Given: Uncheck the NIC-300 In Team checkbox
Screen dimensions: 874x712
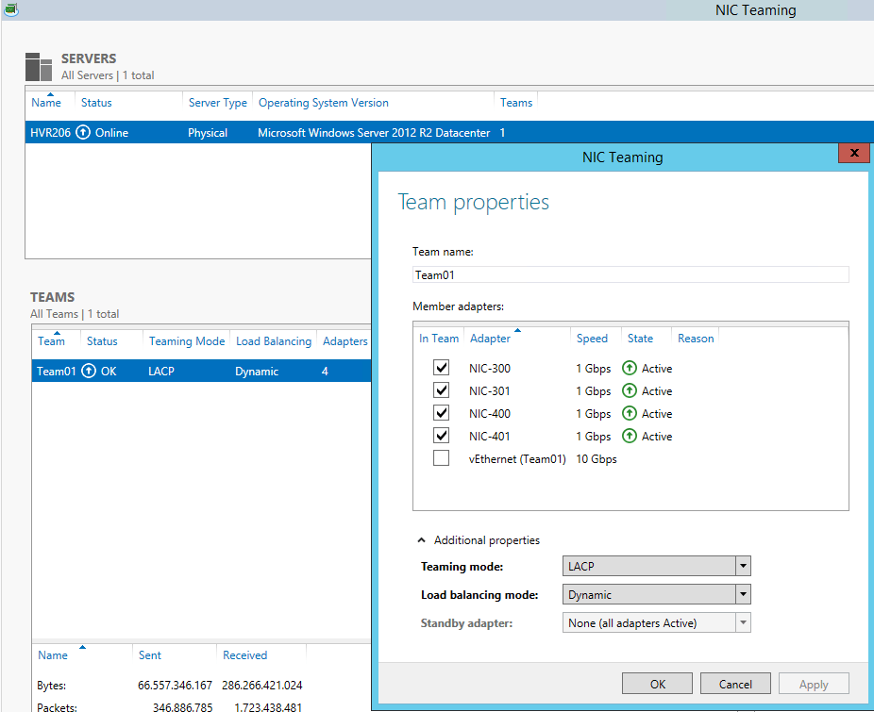Looking at the screenshot, I should pos(442,368).
